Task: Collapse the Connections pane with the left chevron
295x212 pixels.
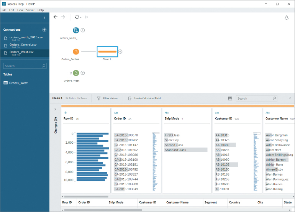Action: tap(44, 18)
